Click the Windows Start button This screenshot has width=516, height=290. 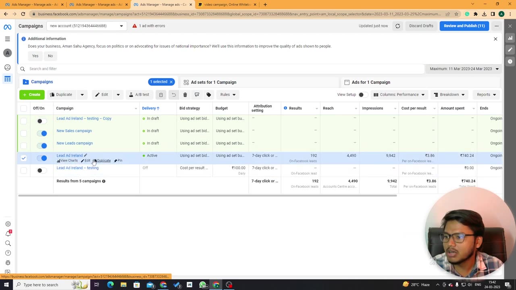(6, 285)
